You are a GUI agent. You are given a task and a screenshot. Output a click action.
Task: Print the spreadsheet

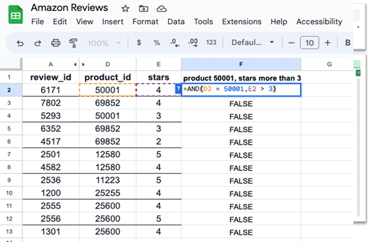pos(56,43)
